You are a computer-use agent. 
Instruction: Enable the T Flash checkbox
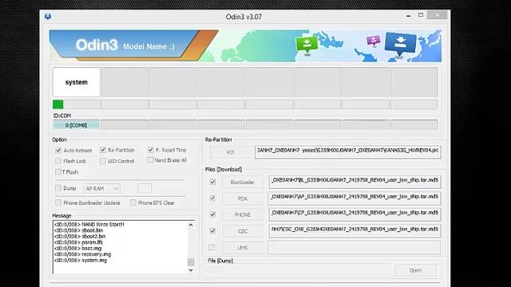(x=58, y=172)
